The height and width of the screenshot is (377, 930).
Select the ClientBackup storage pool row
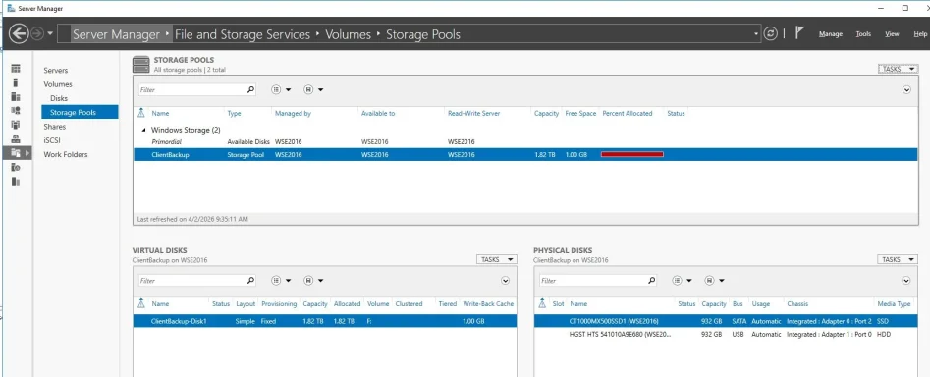tap(525, 154)
